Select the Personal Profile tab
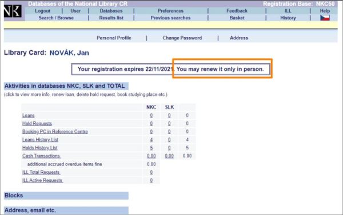Image resolution: width=343 pixels, height=215 pixels. (114, 38)
